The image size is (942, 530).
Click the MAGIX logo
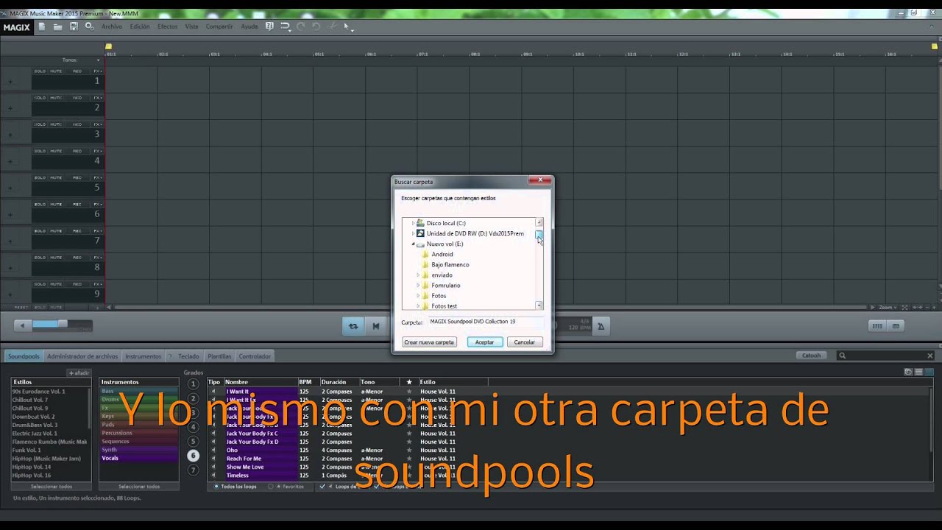coord(16,27)
